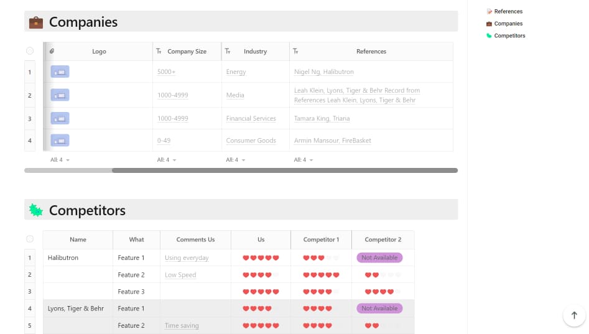This screenshot has width=589, height=334.
Task: Open the logo image for Financial Services row
Action: click(60, 119)
